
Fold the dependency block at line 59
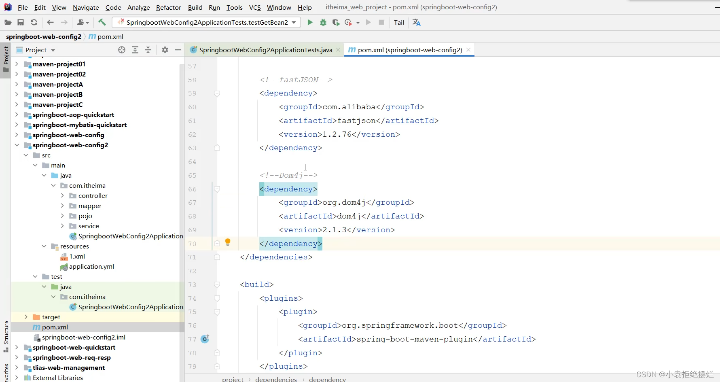[x=217, y=93]
